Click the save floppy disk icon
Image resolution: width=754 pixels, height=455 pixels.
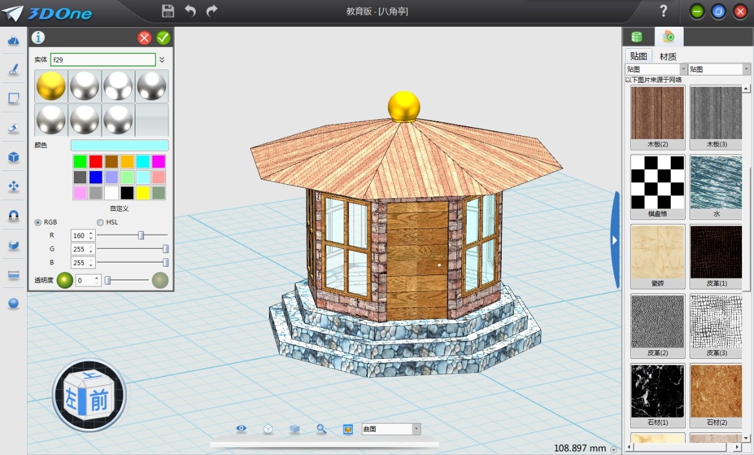(168, 11)
